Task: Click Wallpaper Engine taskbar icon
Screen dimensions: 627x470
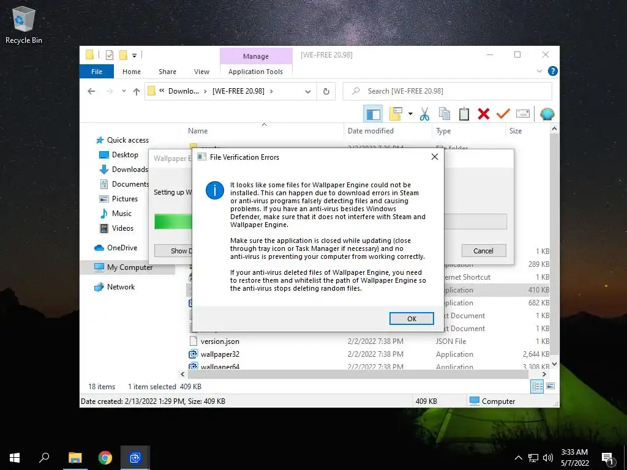Action: coord(135,458)
